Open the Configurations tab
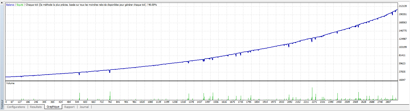410x111 pixels. [16, 107]
